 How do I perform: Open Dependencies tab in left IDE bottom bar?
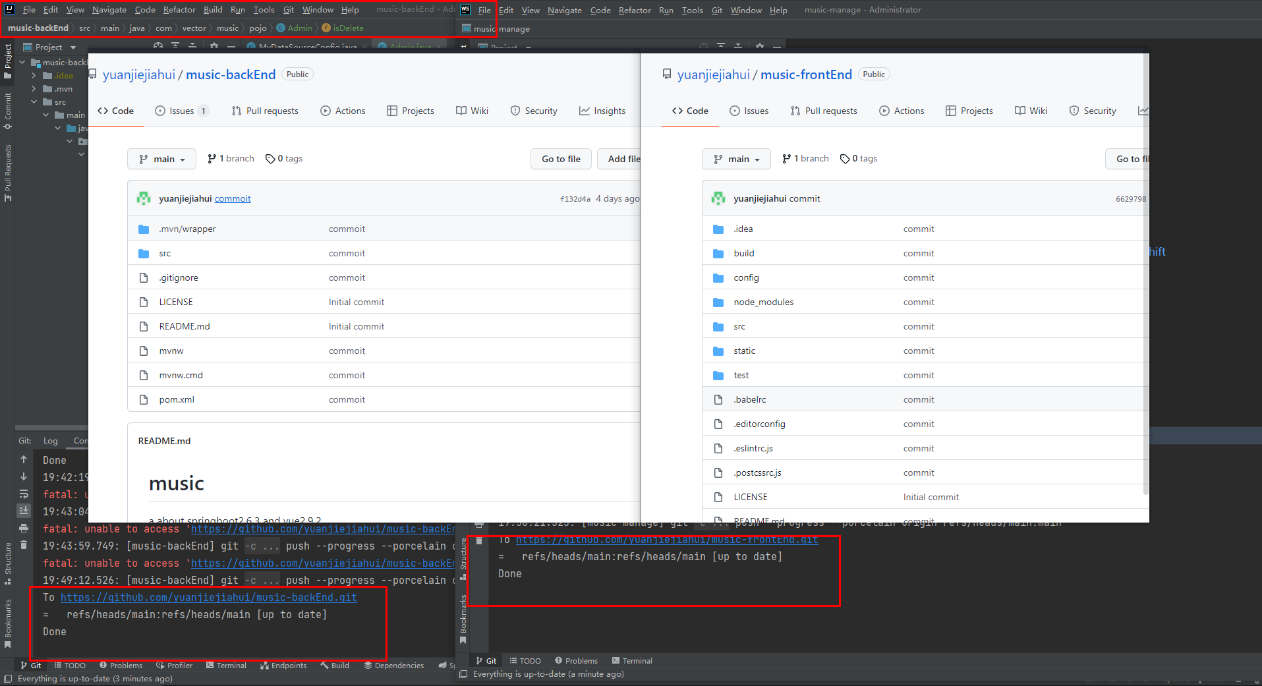[x=393, y=665]
